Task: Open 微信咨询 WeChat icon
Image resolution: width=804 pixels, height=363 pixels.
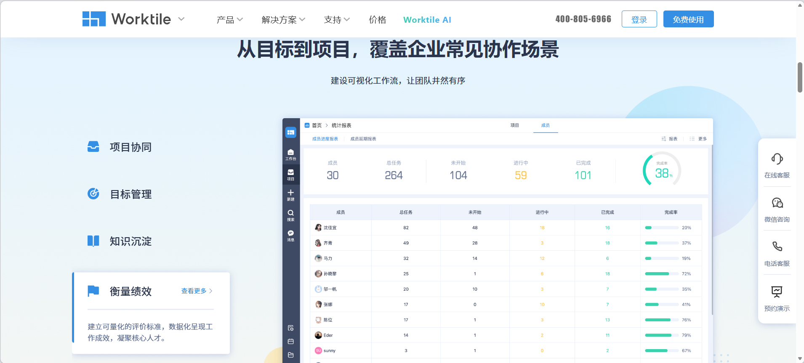Action: point(777,203)
